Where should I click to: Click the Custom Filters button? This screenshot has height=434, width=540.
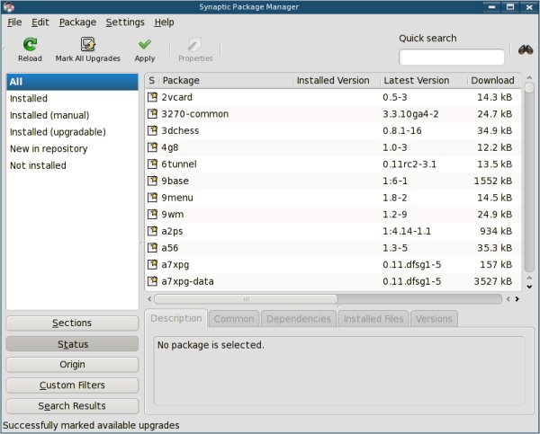tap(72, 385)
